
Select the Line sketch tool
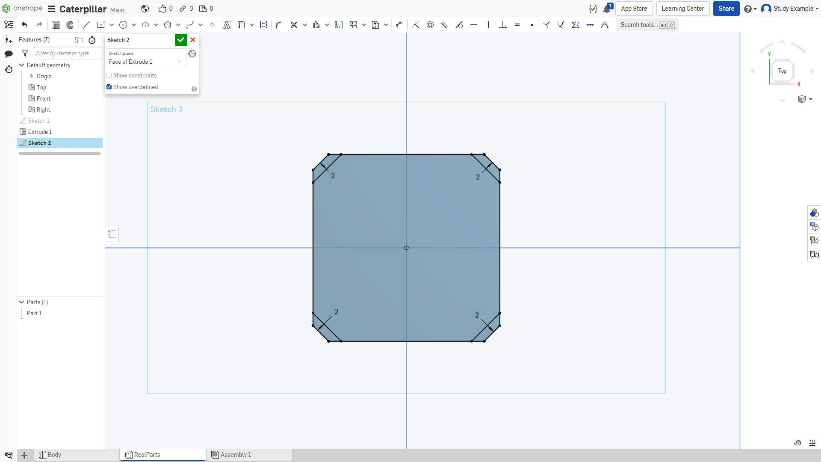pyautogui.click(x=86, y=25)
